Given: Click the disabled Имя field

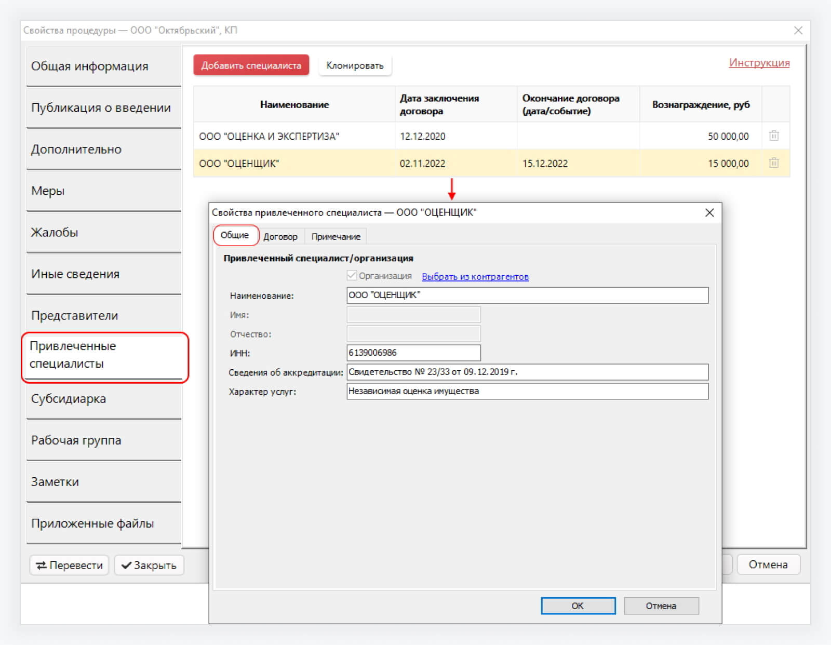Looking at the screenshot, I should tap(413, 315).
